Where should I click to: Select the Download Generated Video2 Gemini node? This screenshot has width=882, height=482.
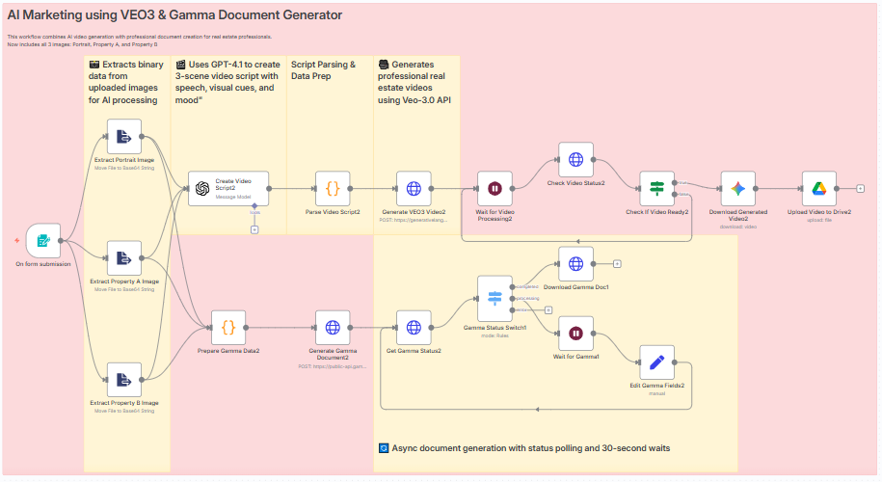tap(738, 188)
